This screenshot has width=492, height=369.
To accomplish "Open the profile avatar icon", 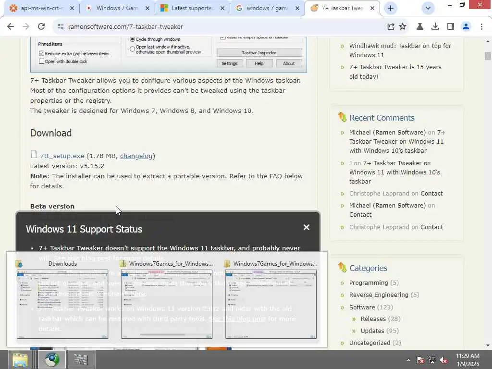I will (x=466, y=27).
